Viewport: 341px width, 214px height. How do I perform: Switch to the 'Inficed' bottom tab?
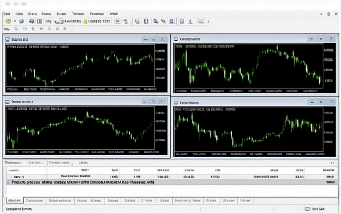pyautogui.click(x=244, y=201)
